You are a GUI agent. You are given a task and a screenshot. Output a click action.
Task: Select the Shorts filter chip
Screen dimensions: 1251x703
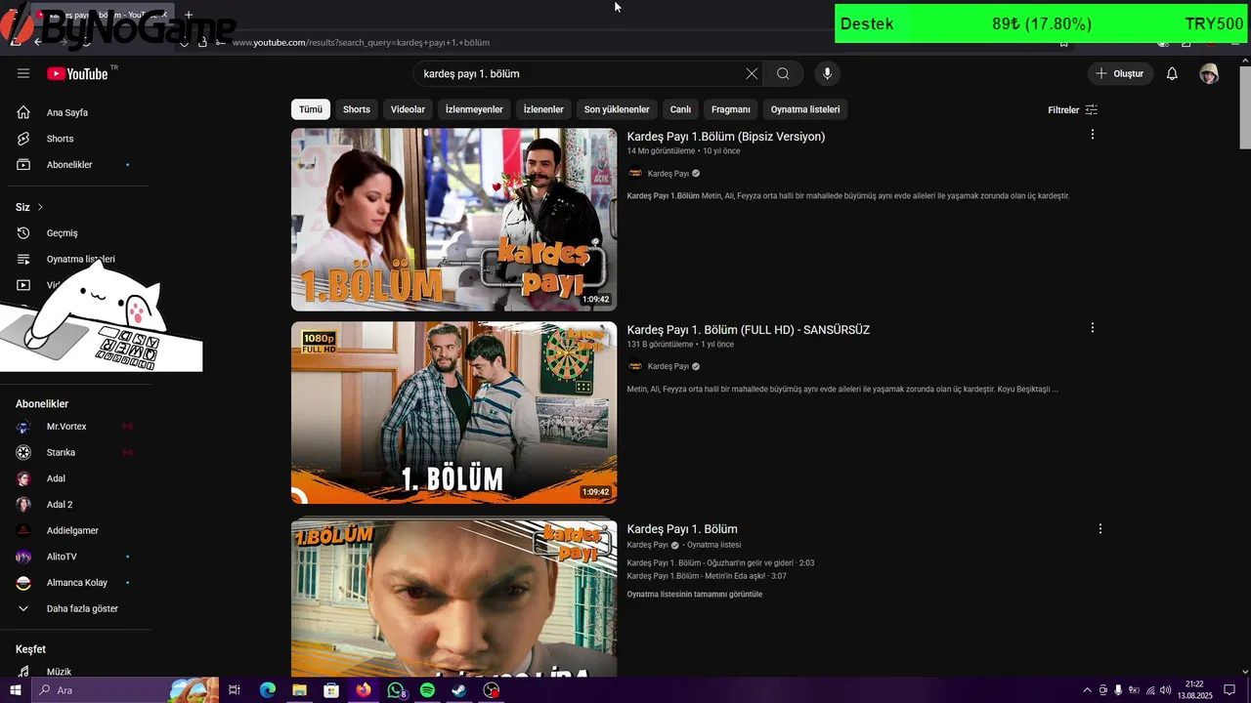click(x=357, y=109)
